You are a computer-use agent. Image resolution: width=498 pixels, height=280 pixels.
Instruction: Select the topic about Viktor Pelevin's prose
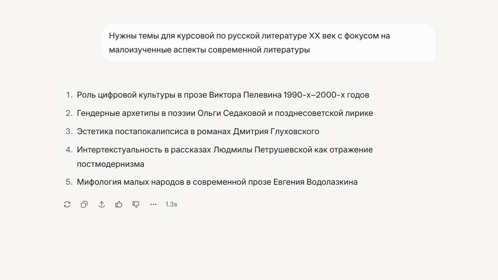tap(223, 94)
